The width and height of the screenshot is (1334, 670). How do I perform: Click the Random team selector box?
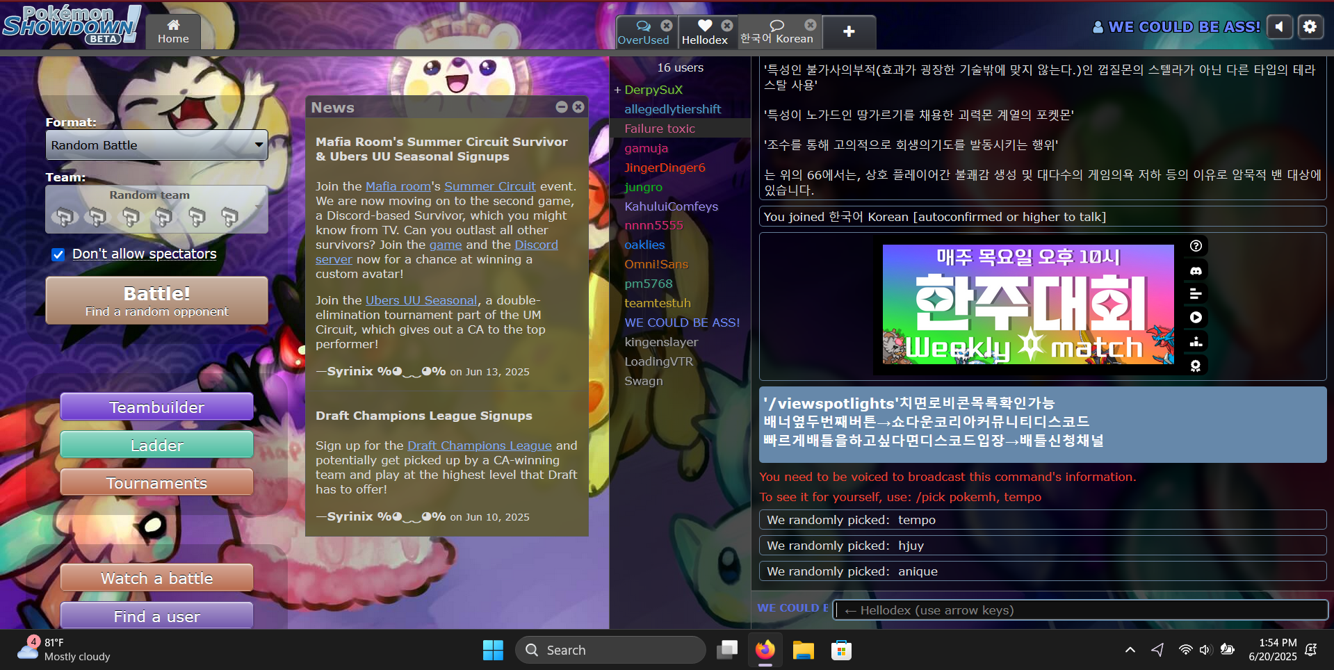(x=156, y=209)
